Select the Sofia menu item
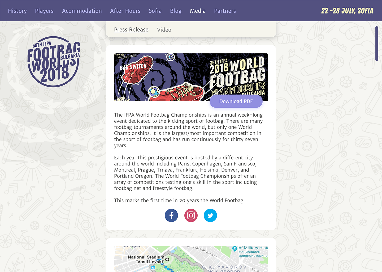 pyautogui.click(x=155, y=11)
